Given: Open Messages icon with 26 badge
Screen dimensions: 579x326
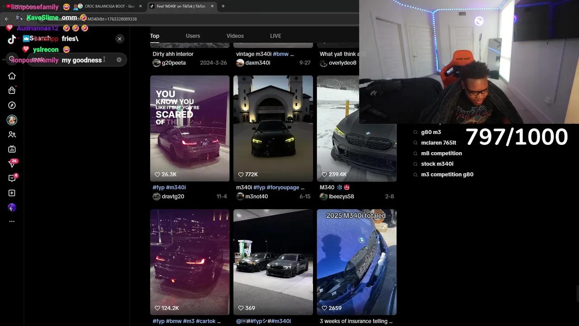Looking at the screenshot, I should click(x=12, y=164).
